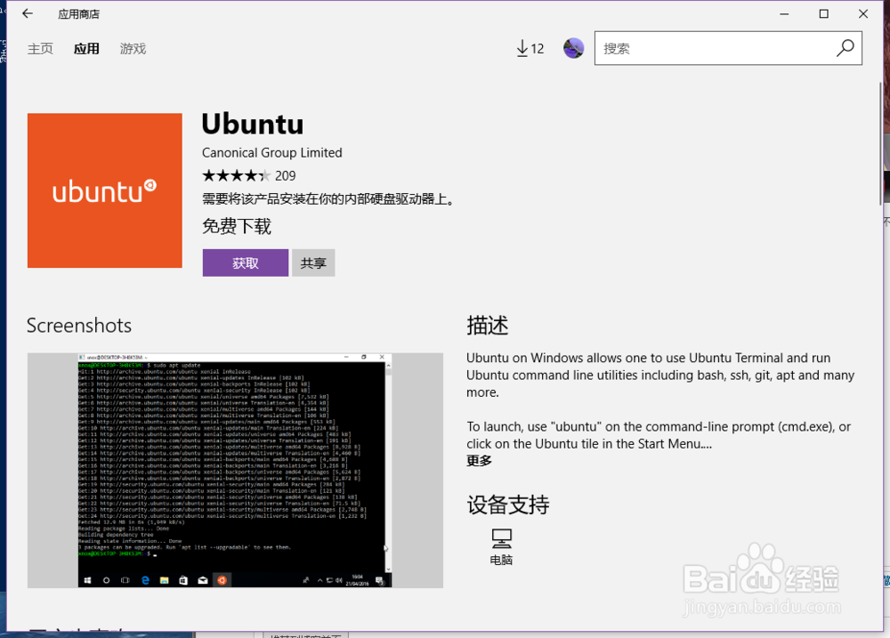Open the 主页 home tab
890x638 pixels.
[x=40, y=49]
